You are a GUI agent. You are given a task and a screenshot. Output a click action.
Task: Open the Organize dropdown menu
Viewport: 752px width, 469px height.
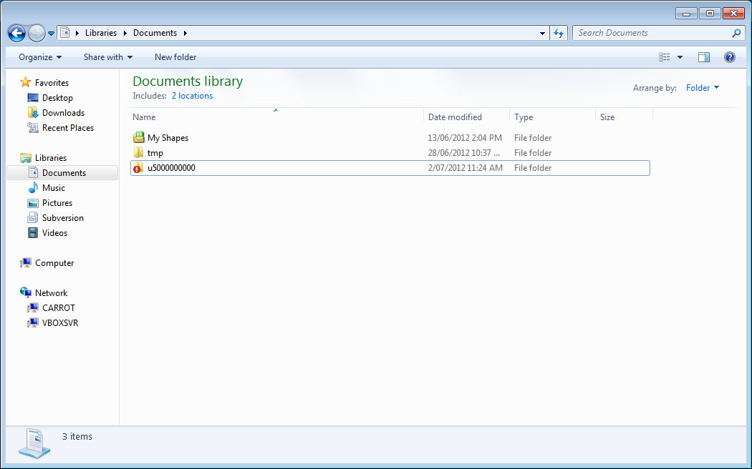coord(39,56)
